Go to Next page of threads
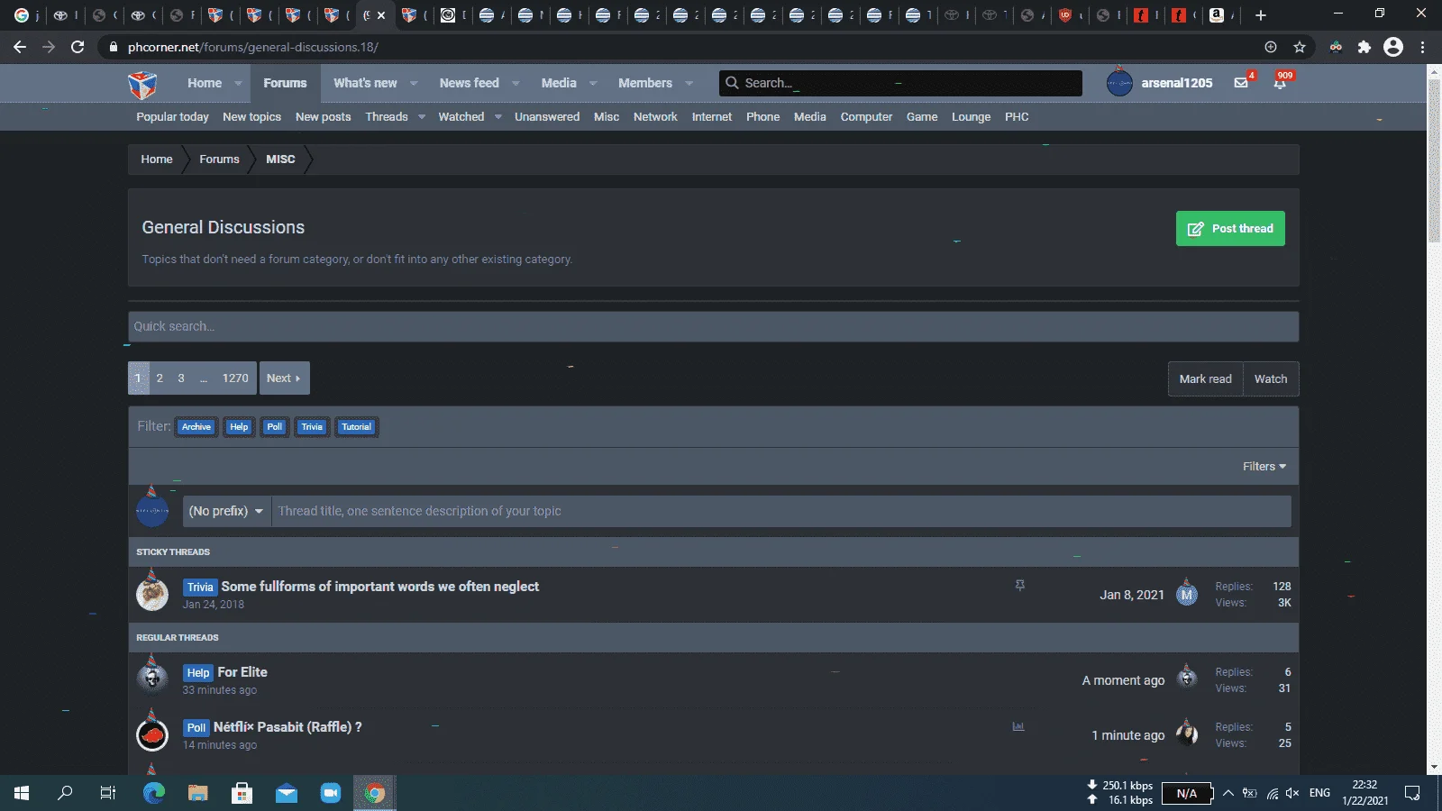Image resolution: width=1442 pixels, height=811 pixels. [x=284, y=378]
